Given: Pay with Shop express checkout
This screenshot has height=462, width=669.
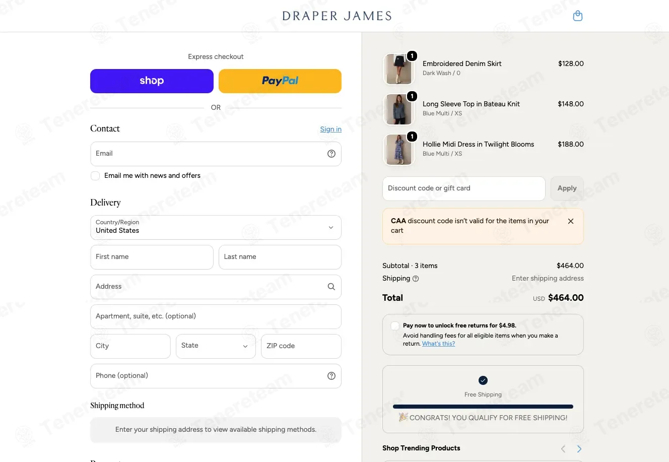Looking at the screenshot, I should pyautogui.click(x=152, y=81).
